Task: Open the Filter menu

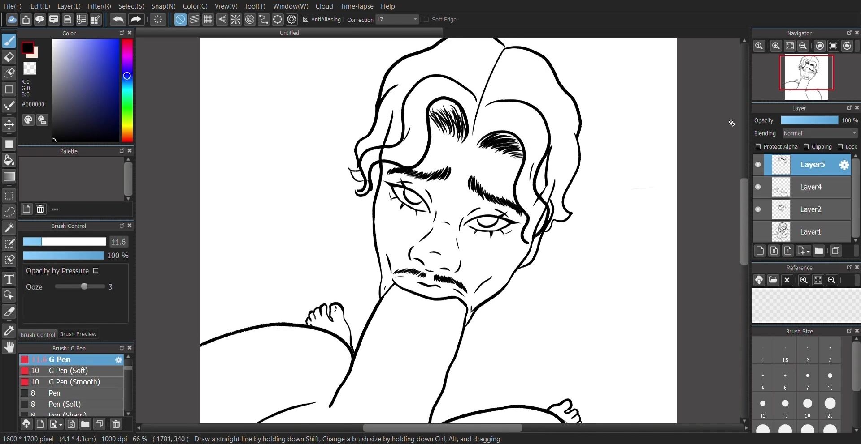Action: coord(99,6)
